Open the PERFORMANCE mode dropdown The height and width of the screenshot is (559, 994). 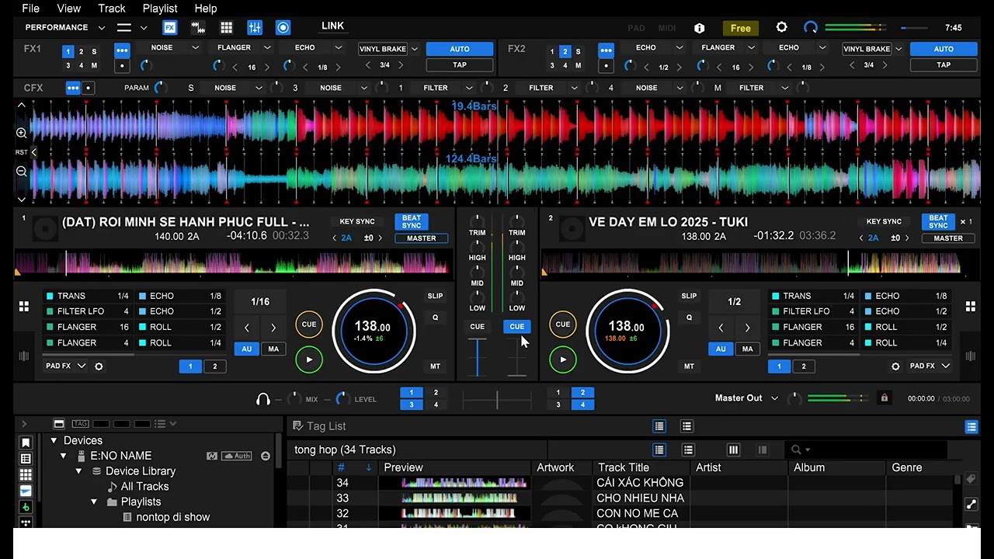point(65,27)
